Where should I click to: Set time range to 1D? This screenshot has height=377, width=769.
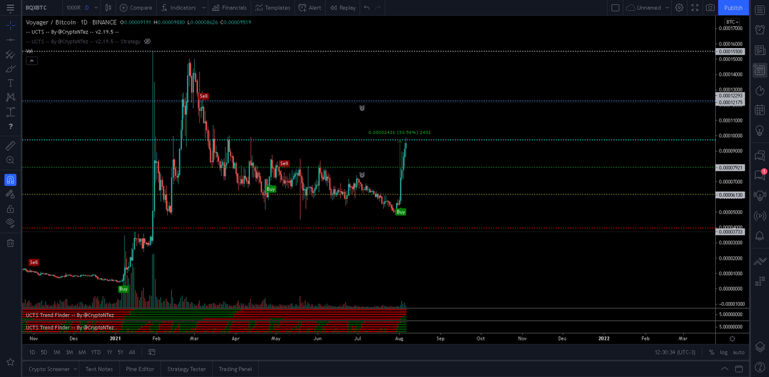33,352
